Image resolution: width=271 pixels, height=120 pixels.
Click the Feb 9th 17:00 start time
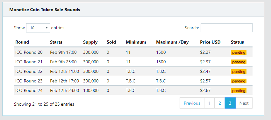pyautogui.click(x=63, y=52)
